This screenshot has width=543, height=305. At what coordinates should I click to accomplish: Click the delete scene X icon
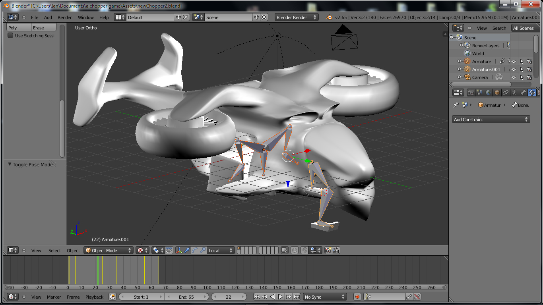(264, 17)
